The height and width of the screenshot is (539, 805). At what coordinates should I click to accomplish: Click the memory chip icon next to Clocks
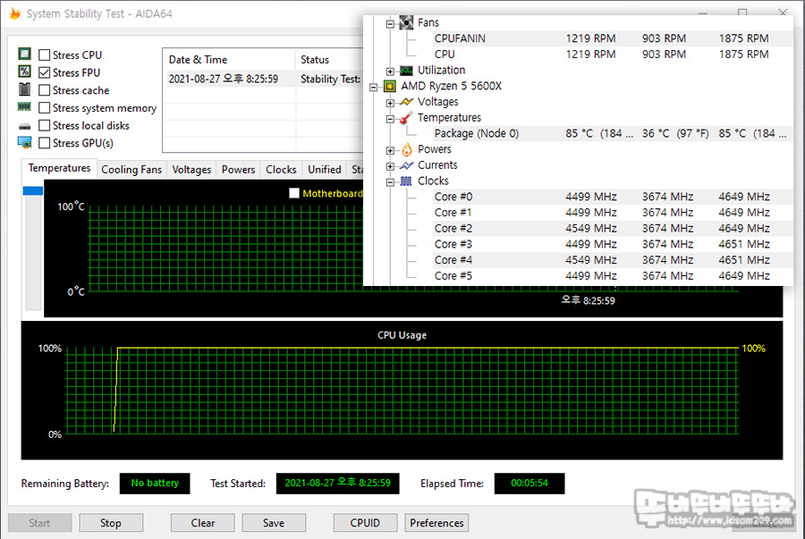(406, 181)
